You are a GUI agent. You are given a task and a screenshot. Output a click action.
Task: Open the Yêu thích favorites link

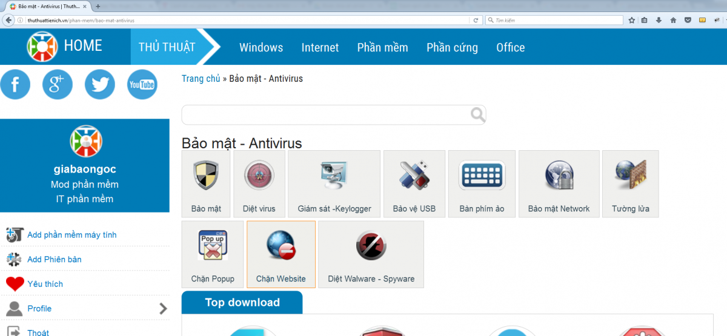click(45, 284)
